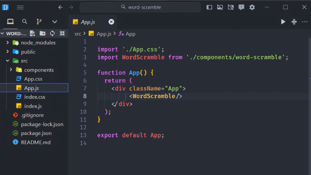Click the className attribute on line 7
Viewport: 311px width, 175px height.
click(x=145, y=89)
